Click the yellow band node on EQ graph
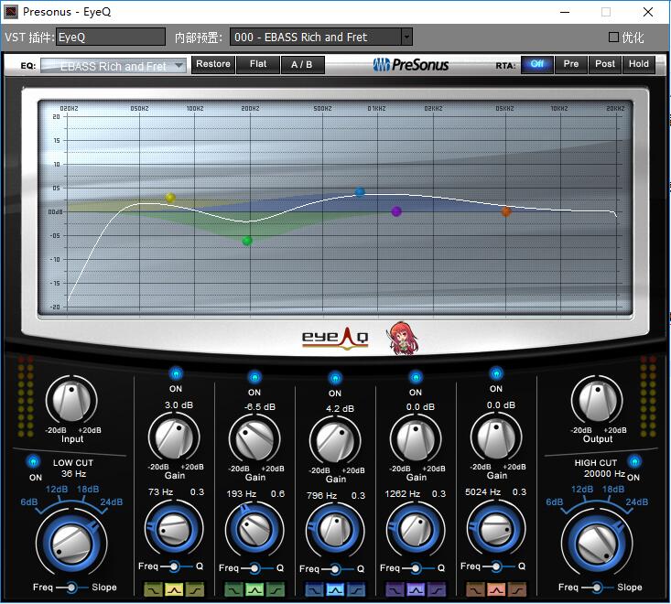The image size is (671, 604). [170, 198]
